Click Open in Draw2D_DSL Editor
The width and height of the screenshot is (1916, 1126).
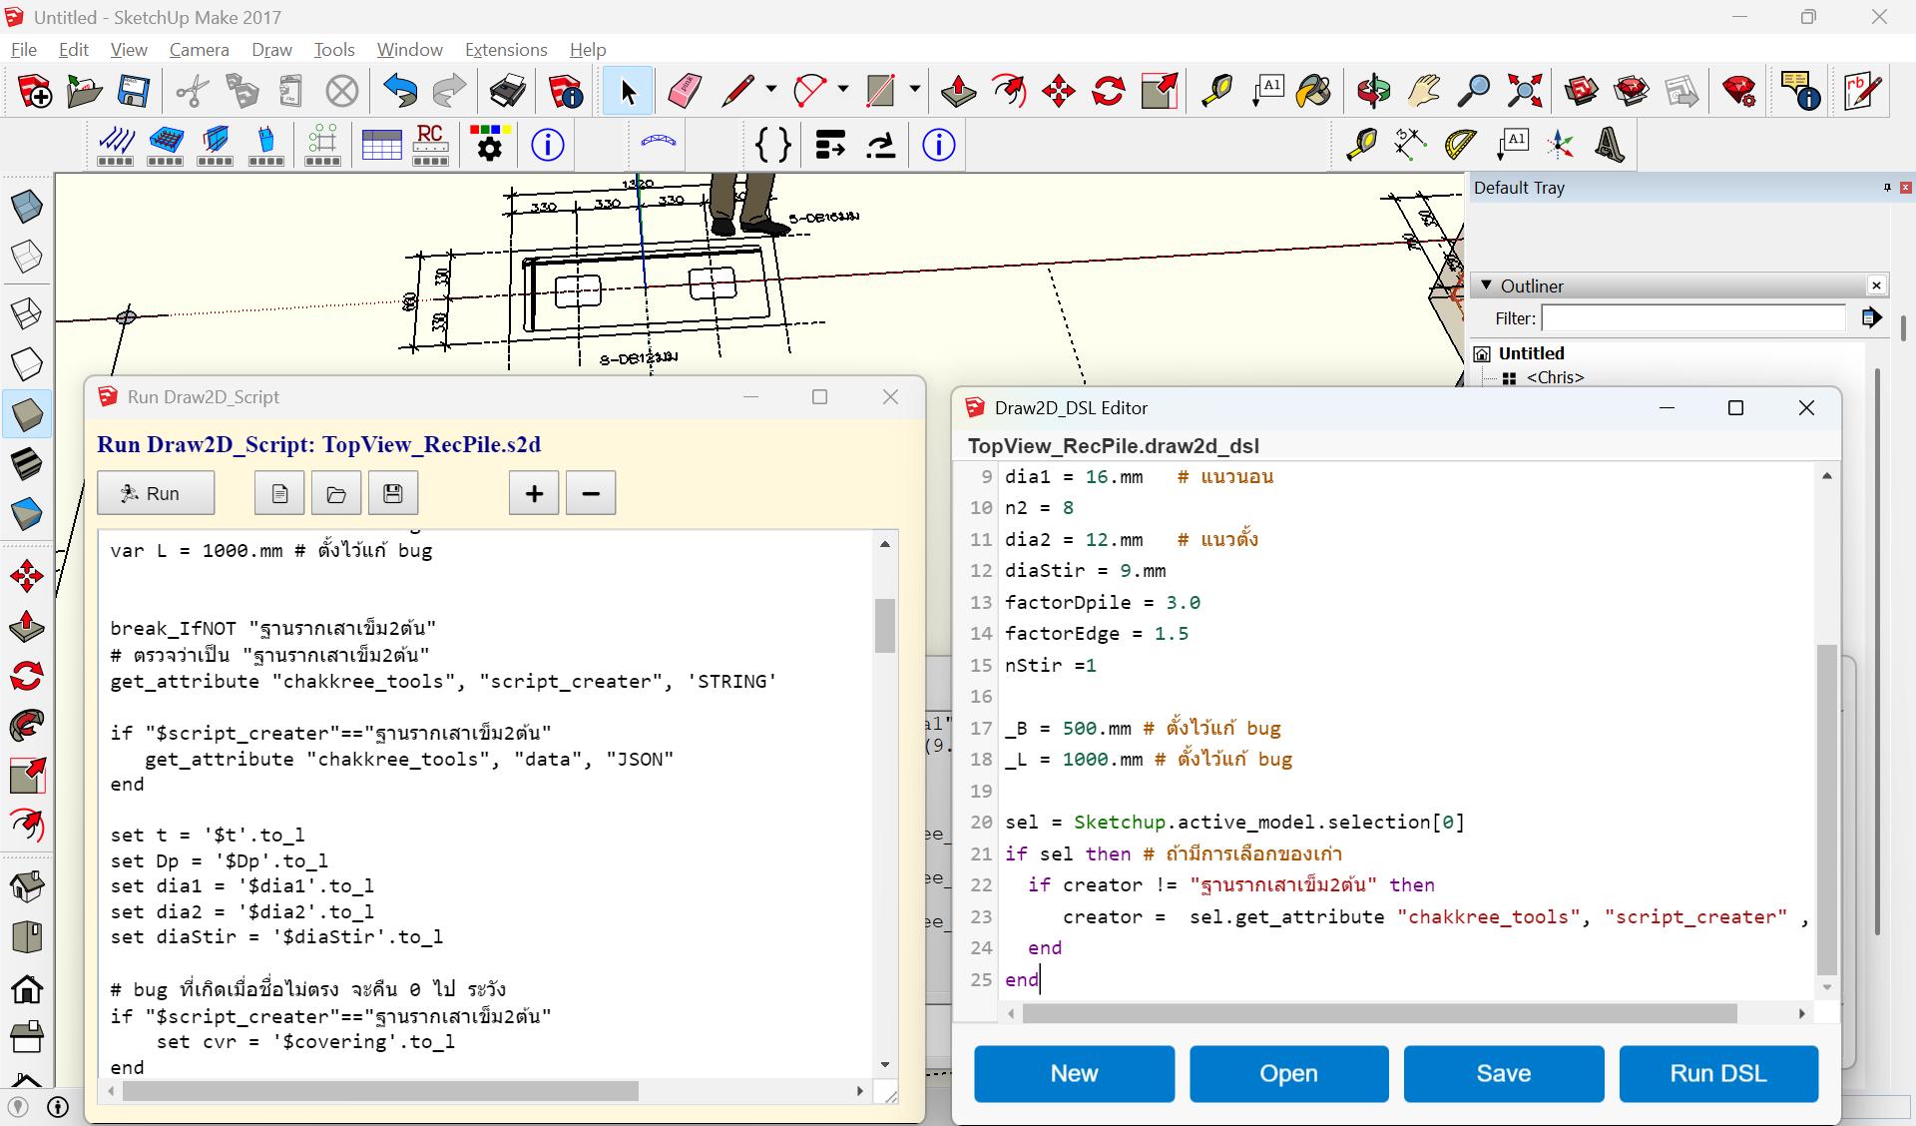pyautogui.click(x=1288, y=1073)
